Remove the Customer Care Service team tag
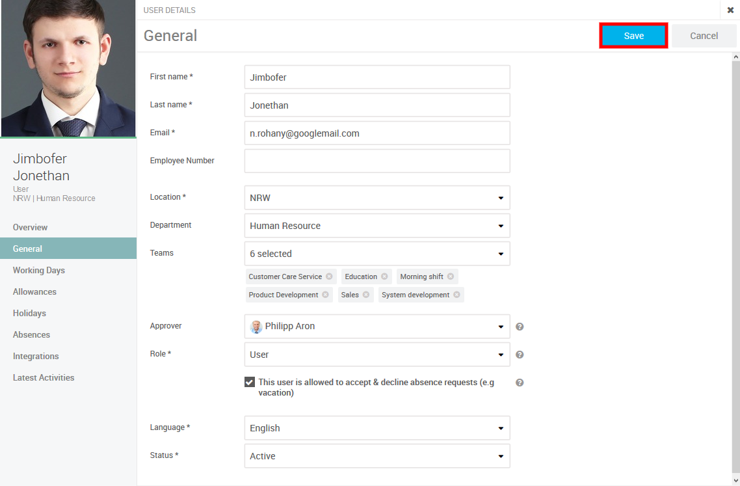This screenshot has width=740, height=486. [x=330, y=277]
